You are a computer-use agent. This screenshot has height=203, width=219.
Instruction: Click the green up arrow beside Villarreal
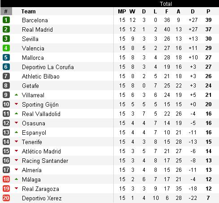(x=17, y=95)
